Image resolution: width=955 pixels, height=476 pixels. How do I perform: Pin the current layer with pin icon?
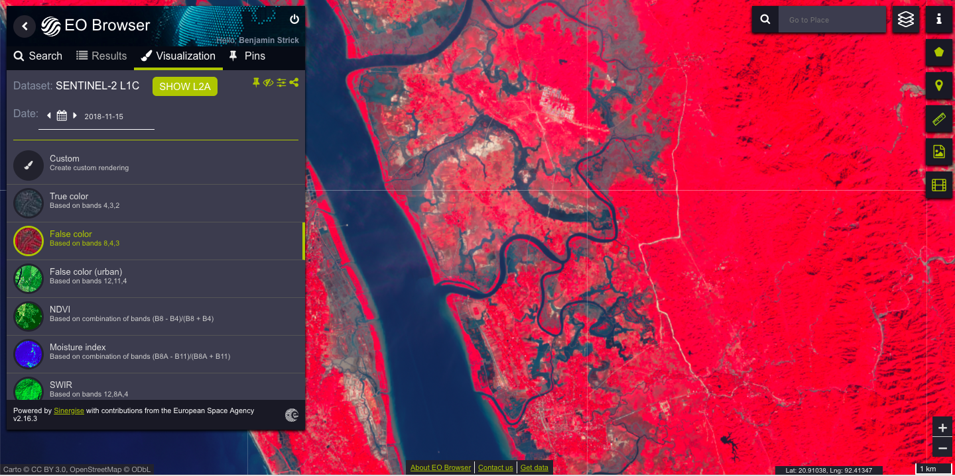pos(256,83)
